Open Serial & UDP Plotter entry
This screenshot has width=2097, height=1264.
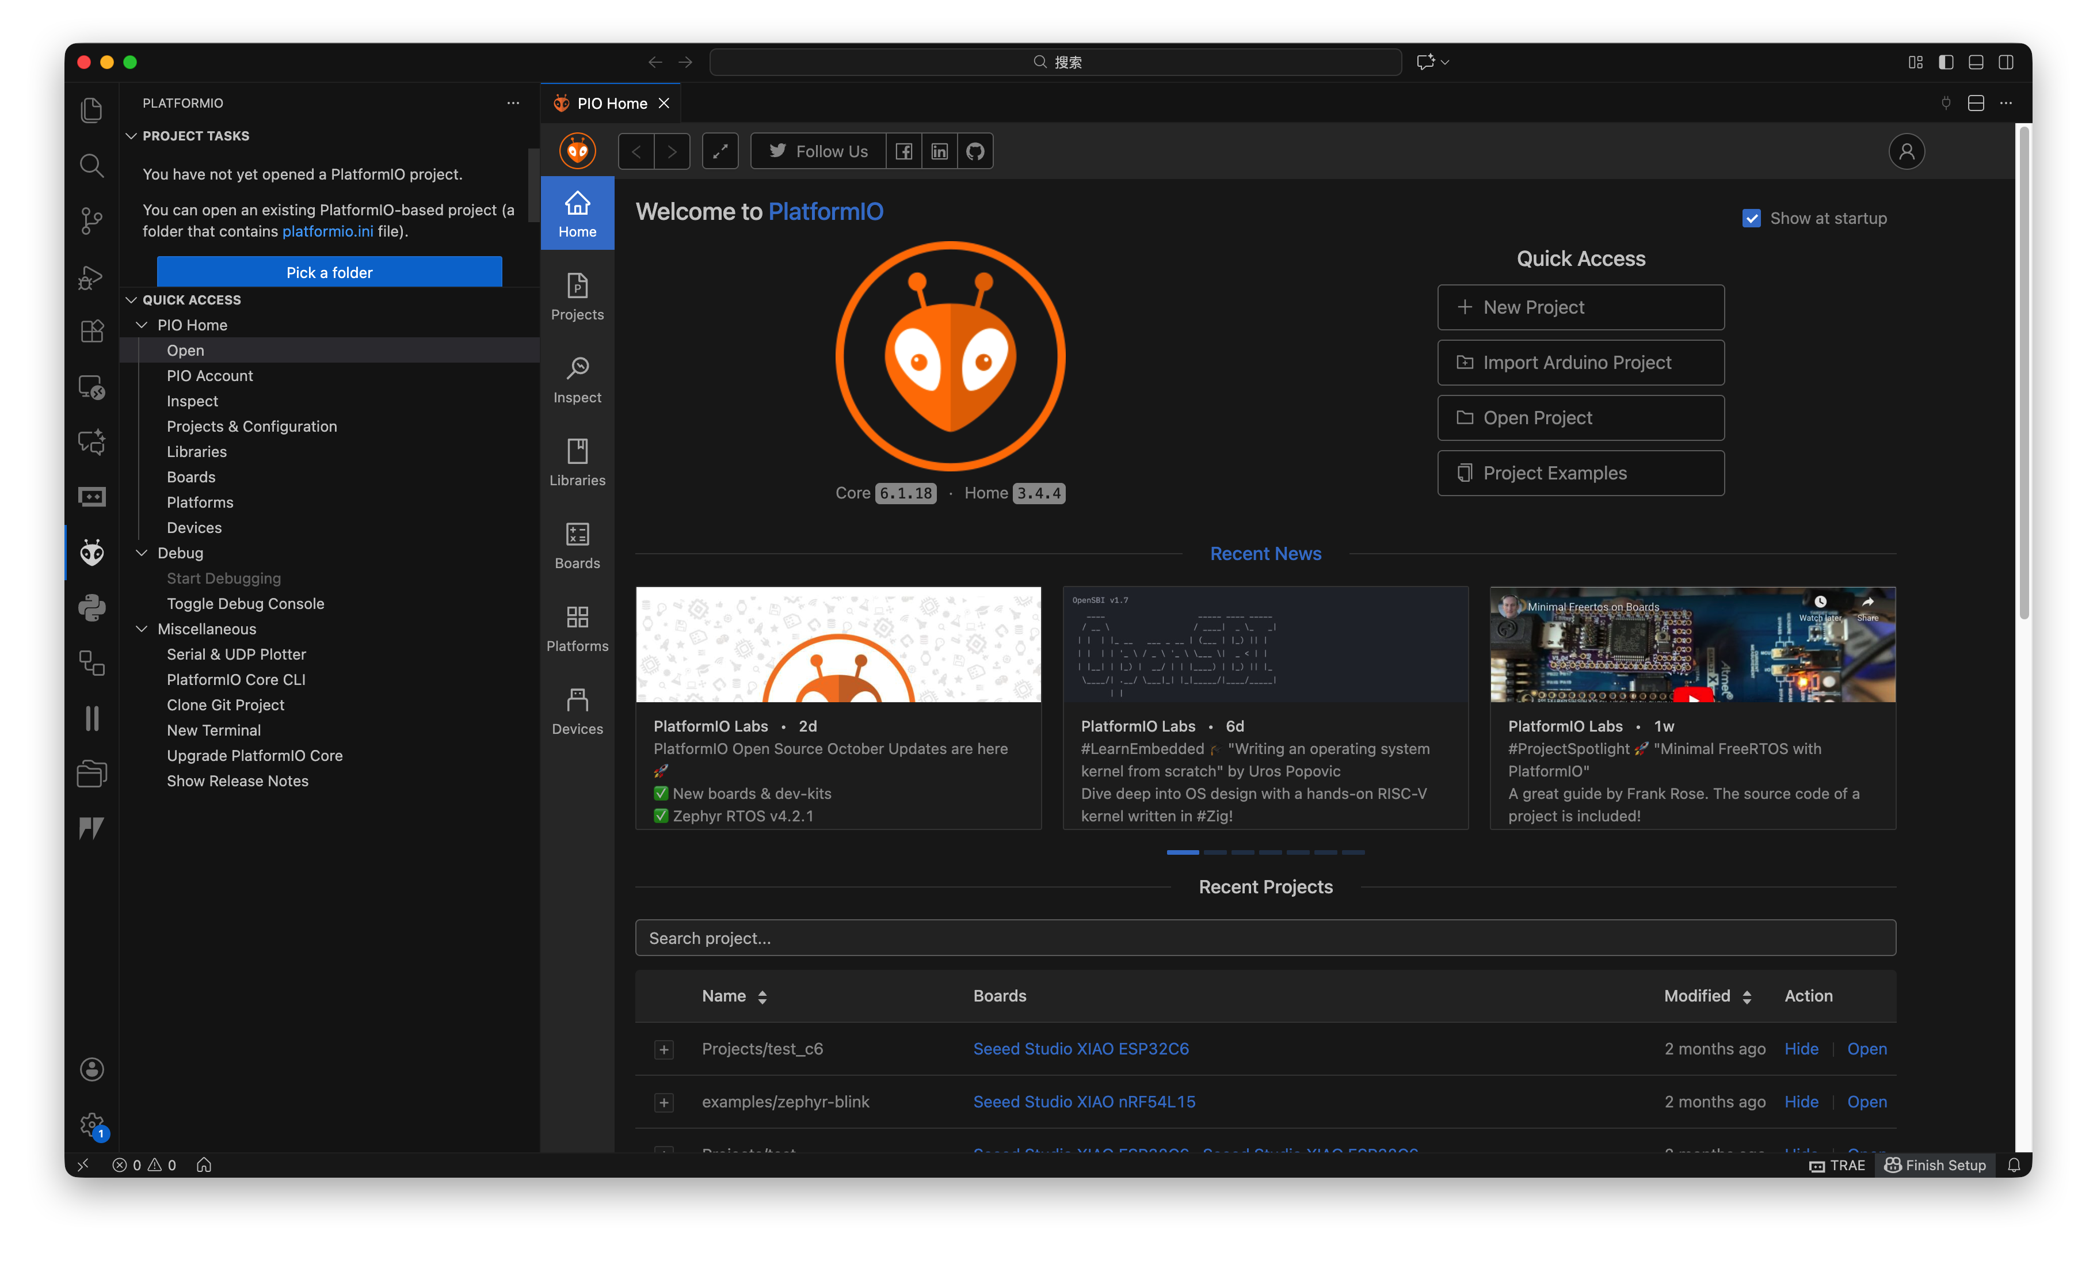click(236, 654)
